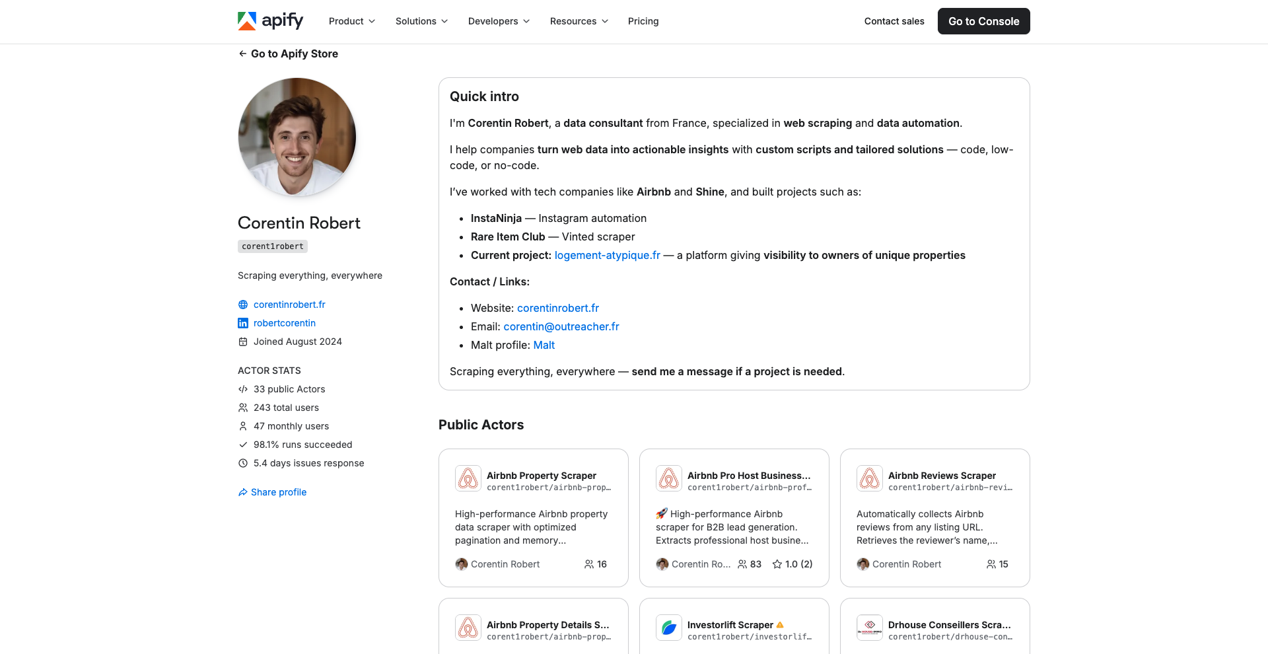Click Contact sales in the header
1268x654 pixels.
pos(894,21)
